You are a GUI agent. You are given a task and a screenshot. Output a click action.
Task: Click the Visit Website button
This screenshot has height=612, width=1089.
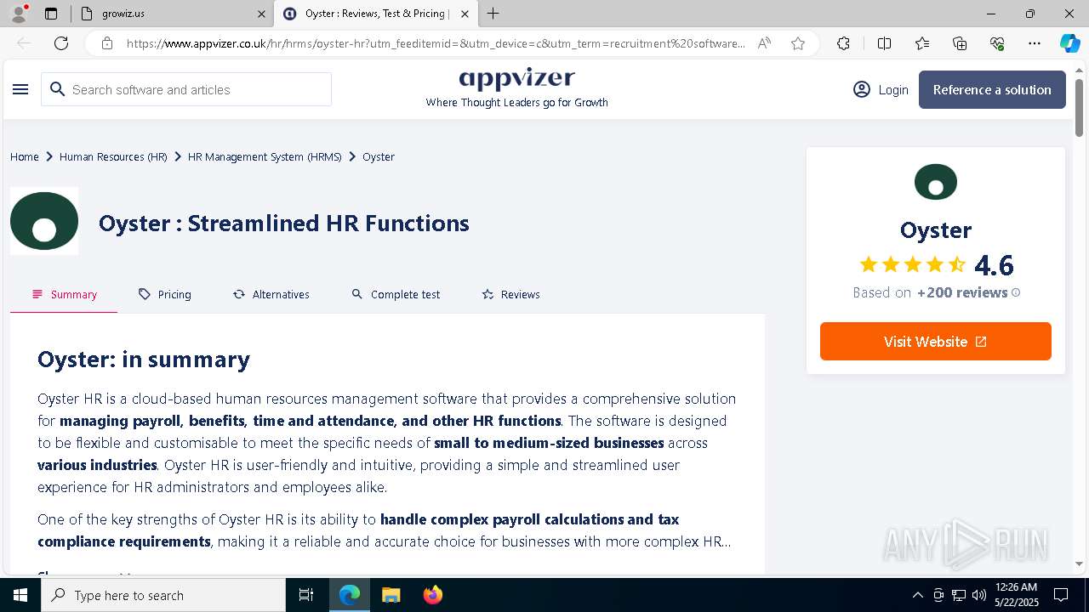pos(936,341)
